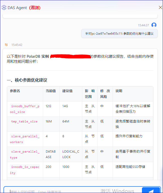163x193 pixels.
Task: Click description 启用基于事务的并行复制
Action: [x=133, y=154]
